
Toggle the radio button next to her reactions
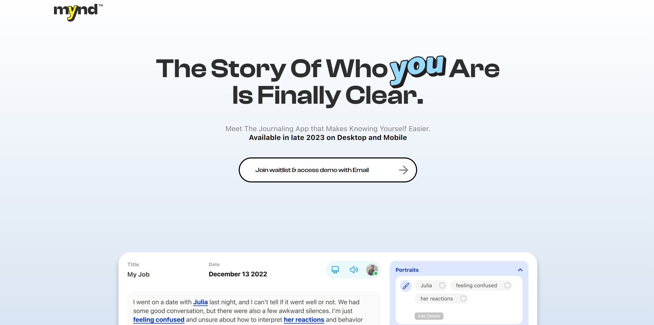coord(463,298)
